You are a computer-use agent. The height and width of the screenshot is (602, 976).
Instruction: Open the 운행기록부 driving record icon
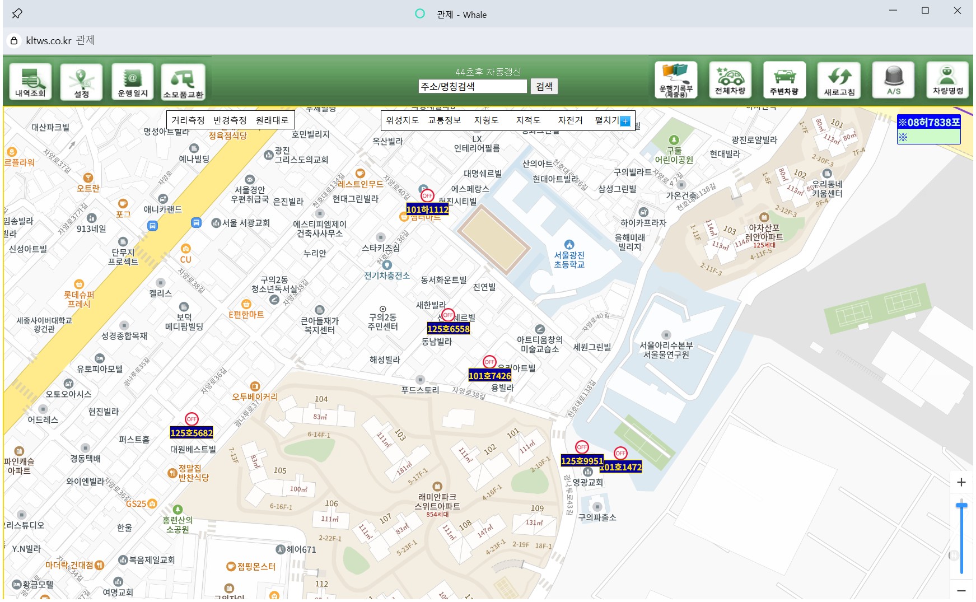(x=676, y=80)
